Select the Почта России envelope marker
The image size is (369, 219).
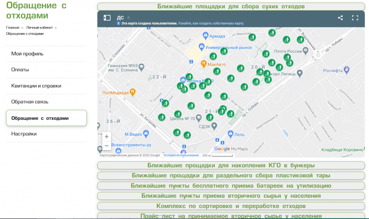305,50
